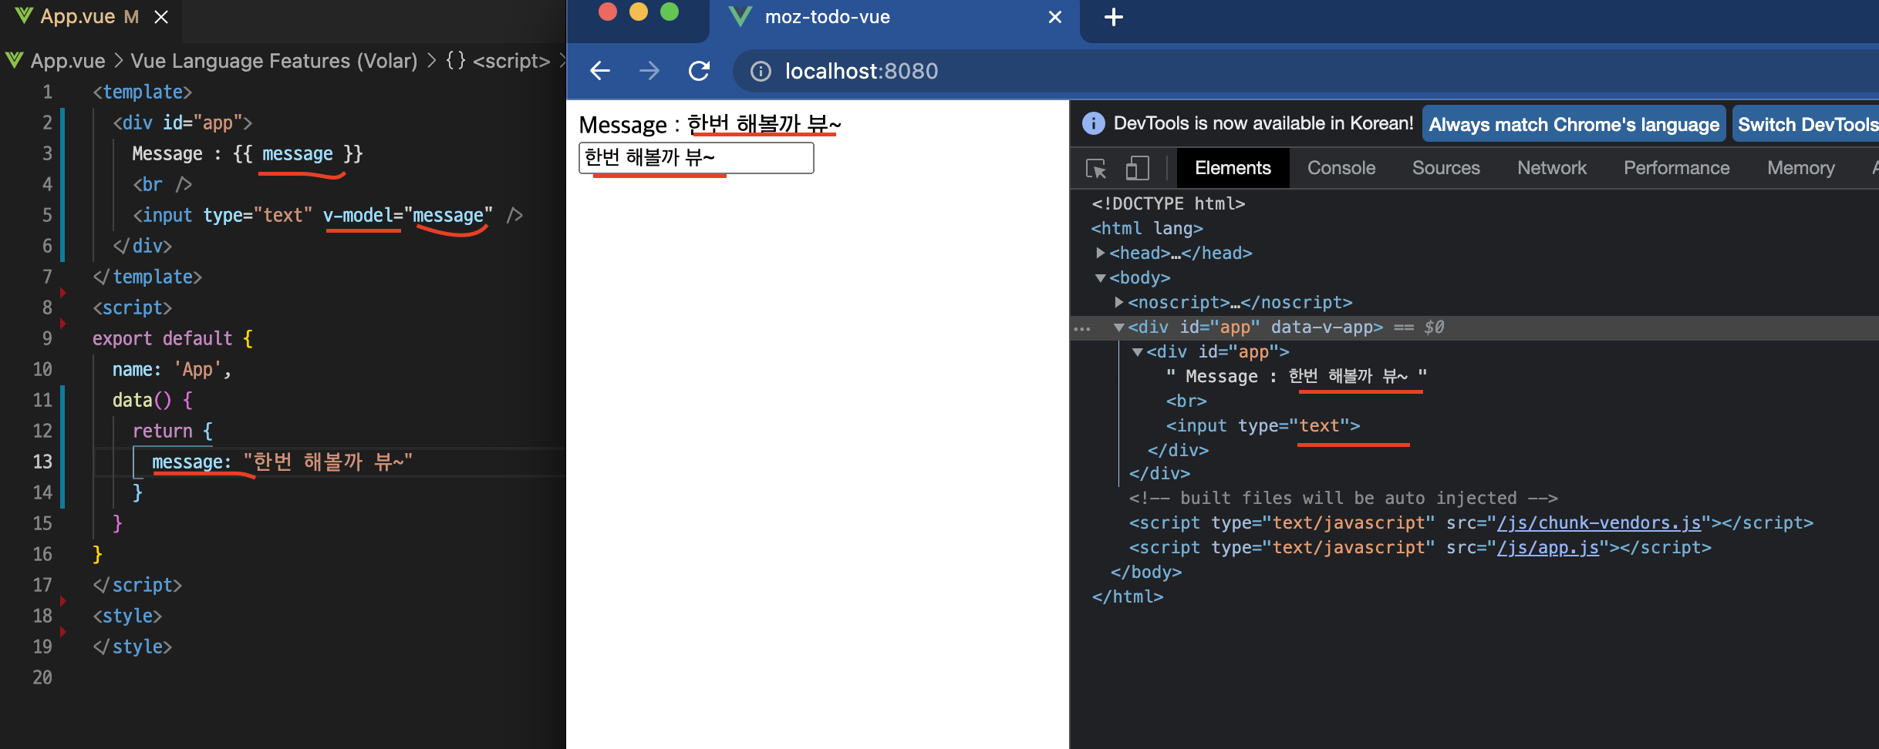
Task: Activate the inspect element picker tool
Action: coord(1096,168)
